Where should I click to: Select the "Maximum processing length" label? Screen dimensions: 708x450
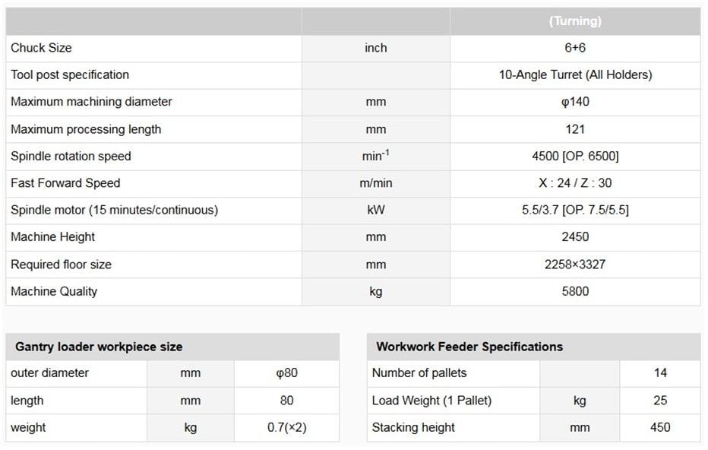click(x=86, y=129)
